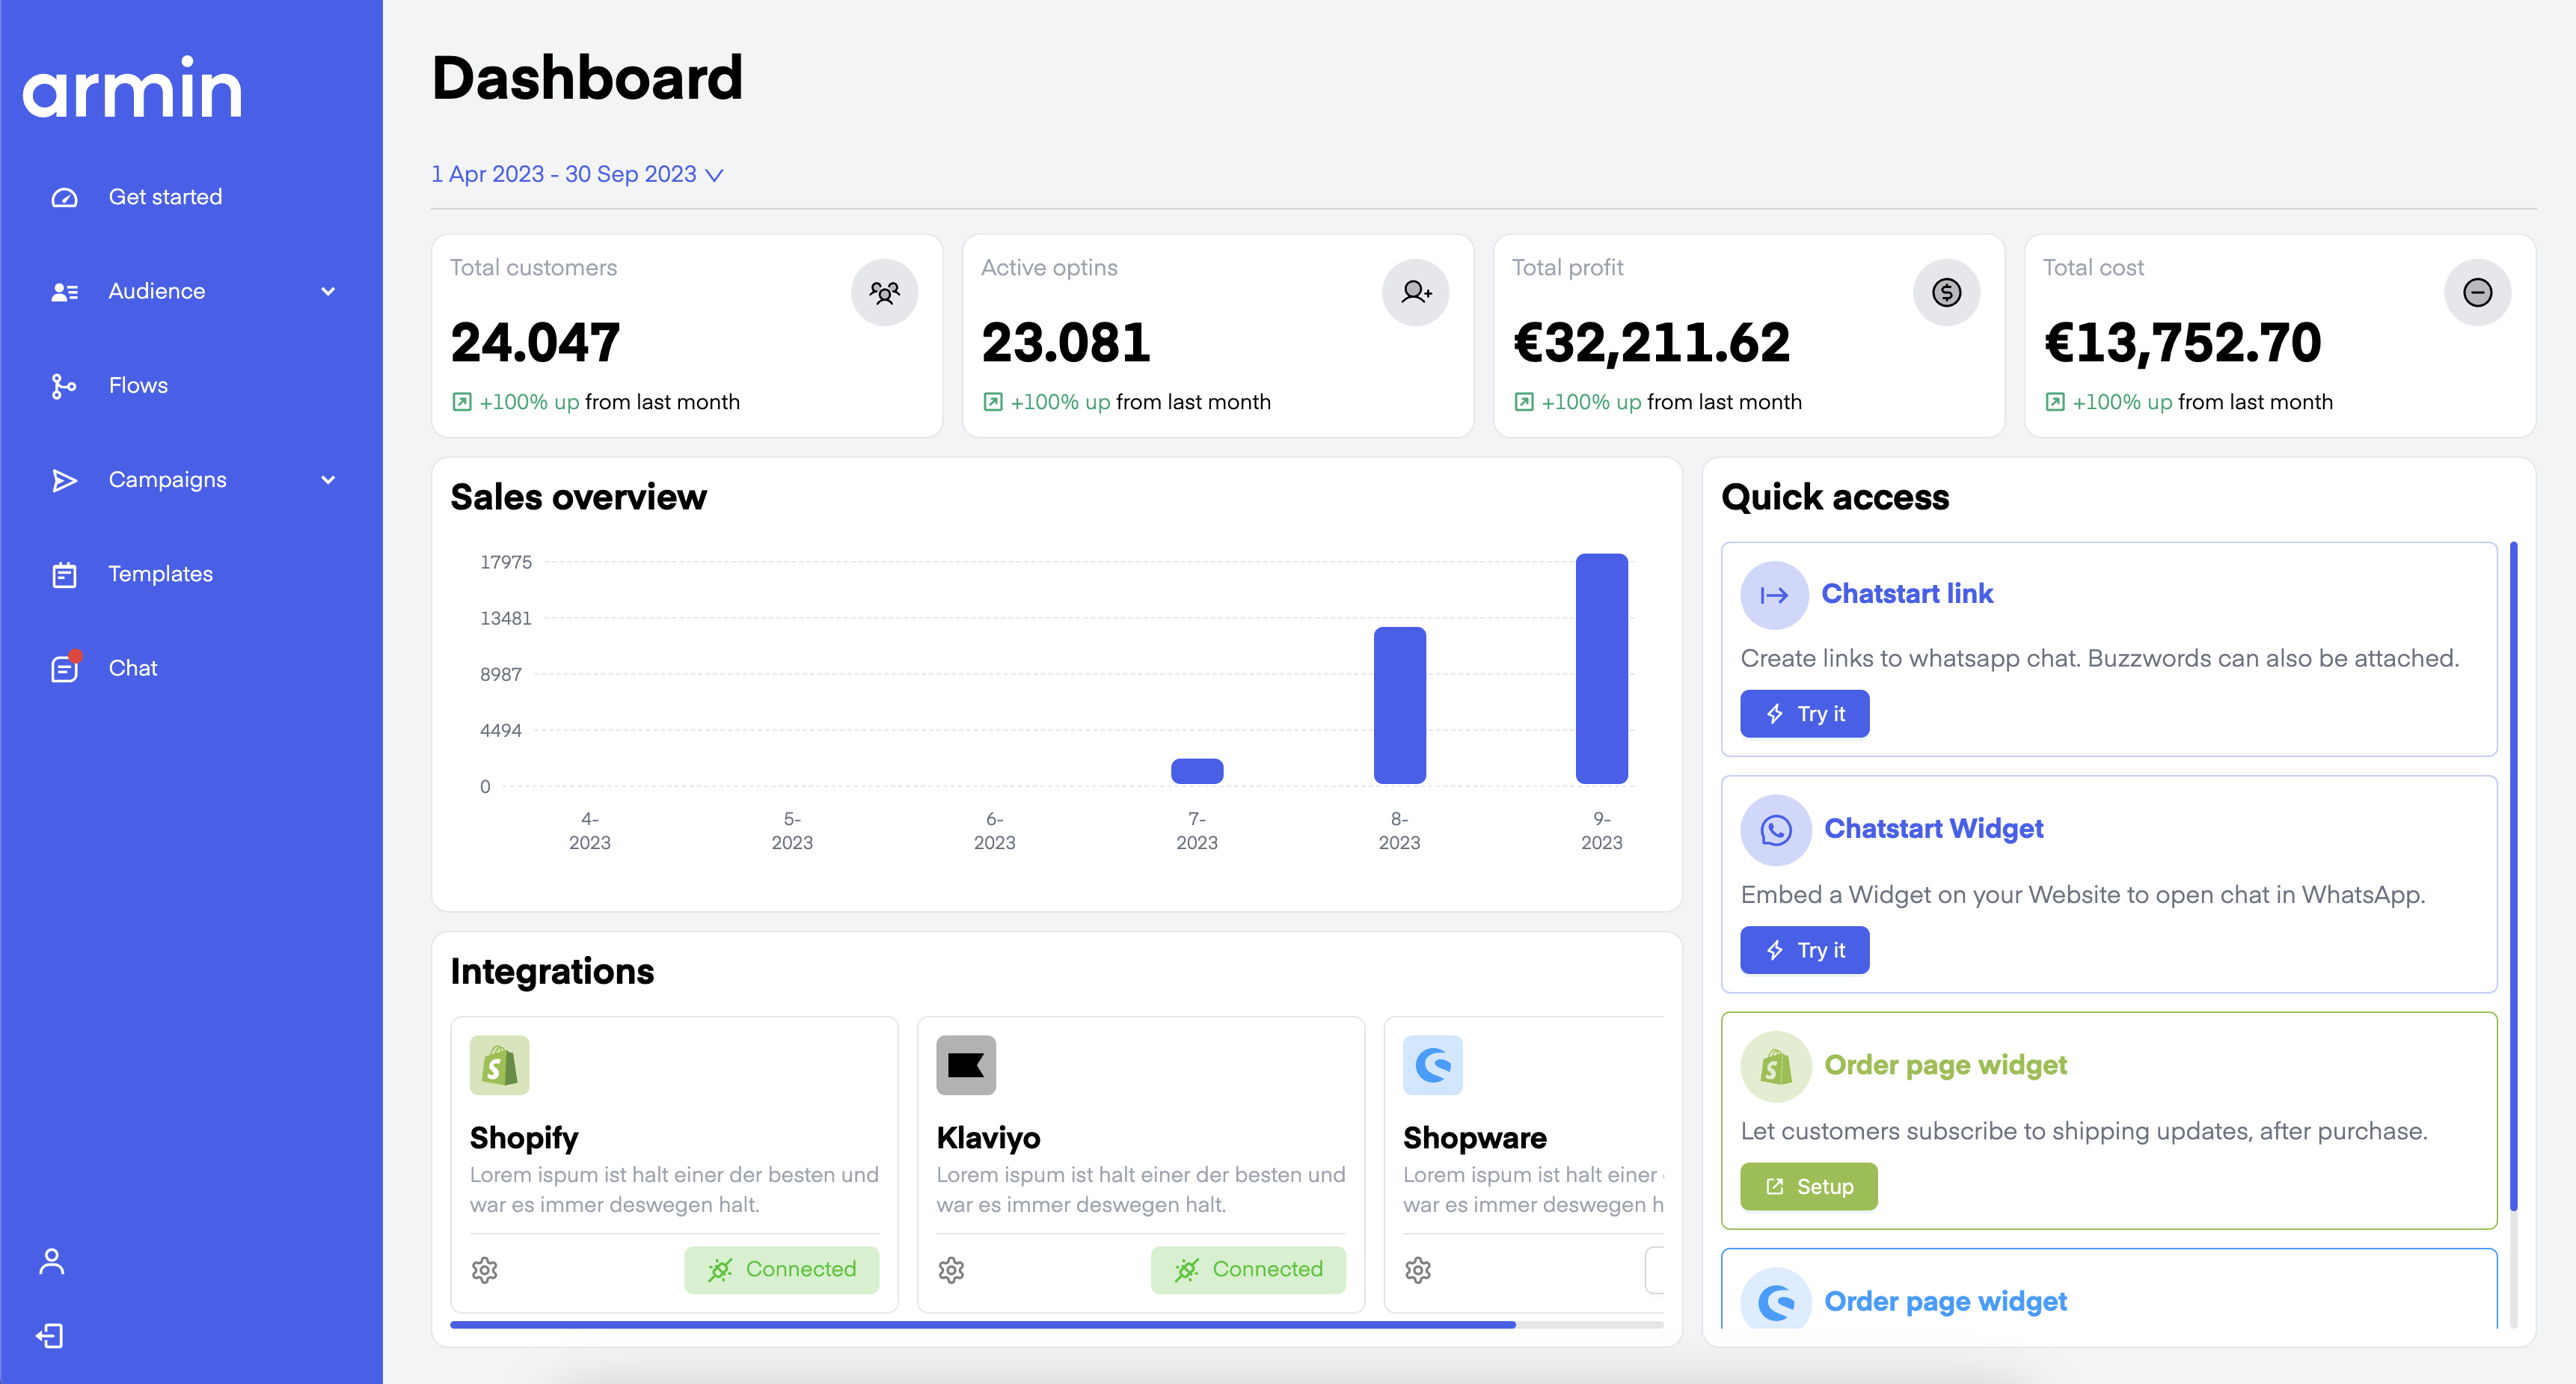Open Shopify integration settings gear

click(485, 1270)
